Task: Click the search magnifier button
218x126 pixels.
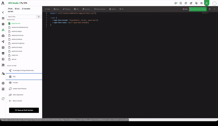Action: (39, 17)
